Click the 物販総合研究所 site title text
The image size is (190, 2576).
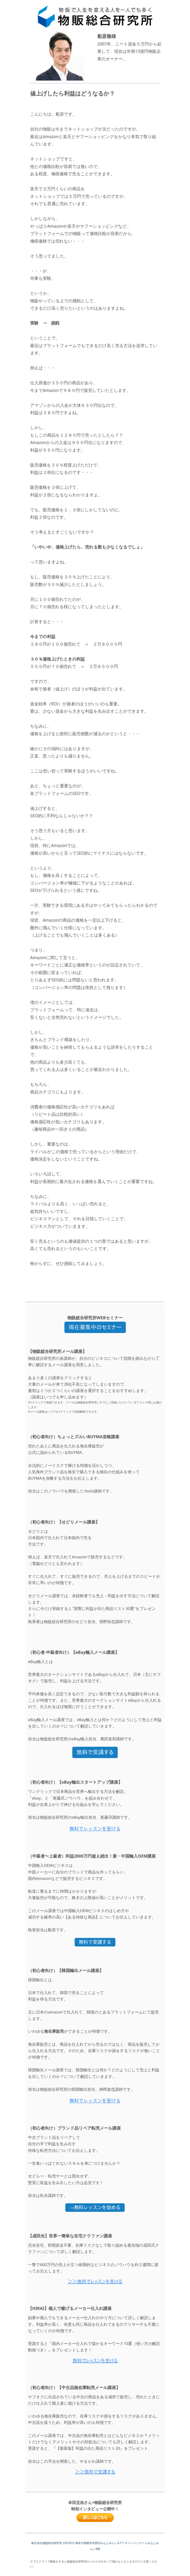click(x=105, y=19)
